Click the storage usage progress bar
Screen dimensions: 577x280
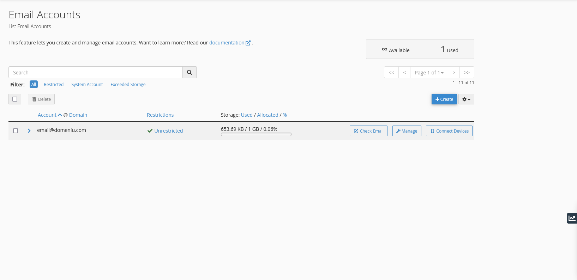(x=256, y=134)
